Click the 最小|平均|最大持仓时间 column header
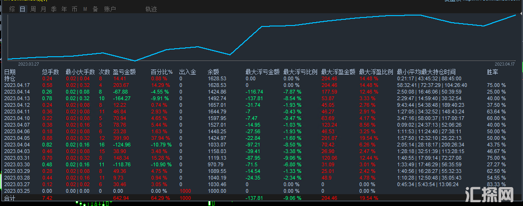 coord(426,72)
